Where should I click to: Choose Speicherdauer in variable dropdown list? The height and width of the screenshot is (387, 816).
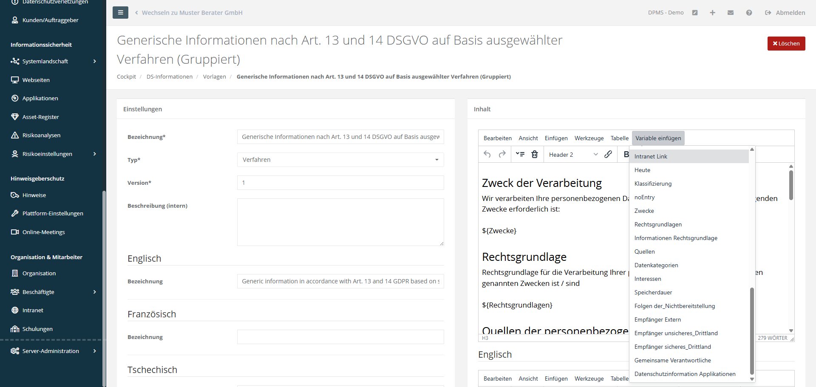653,292
